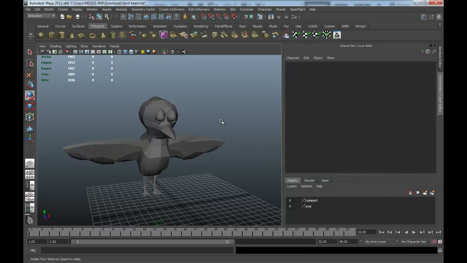
Task: Go to the end of playback range
Action: pyautogui.click(x=438, y=232)
